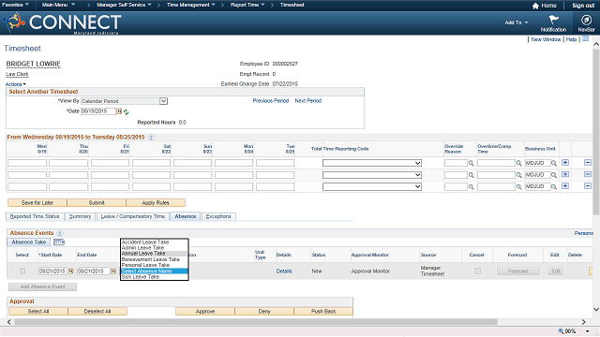Expand the View By Calendar Period dropdown

[163, 101]
